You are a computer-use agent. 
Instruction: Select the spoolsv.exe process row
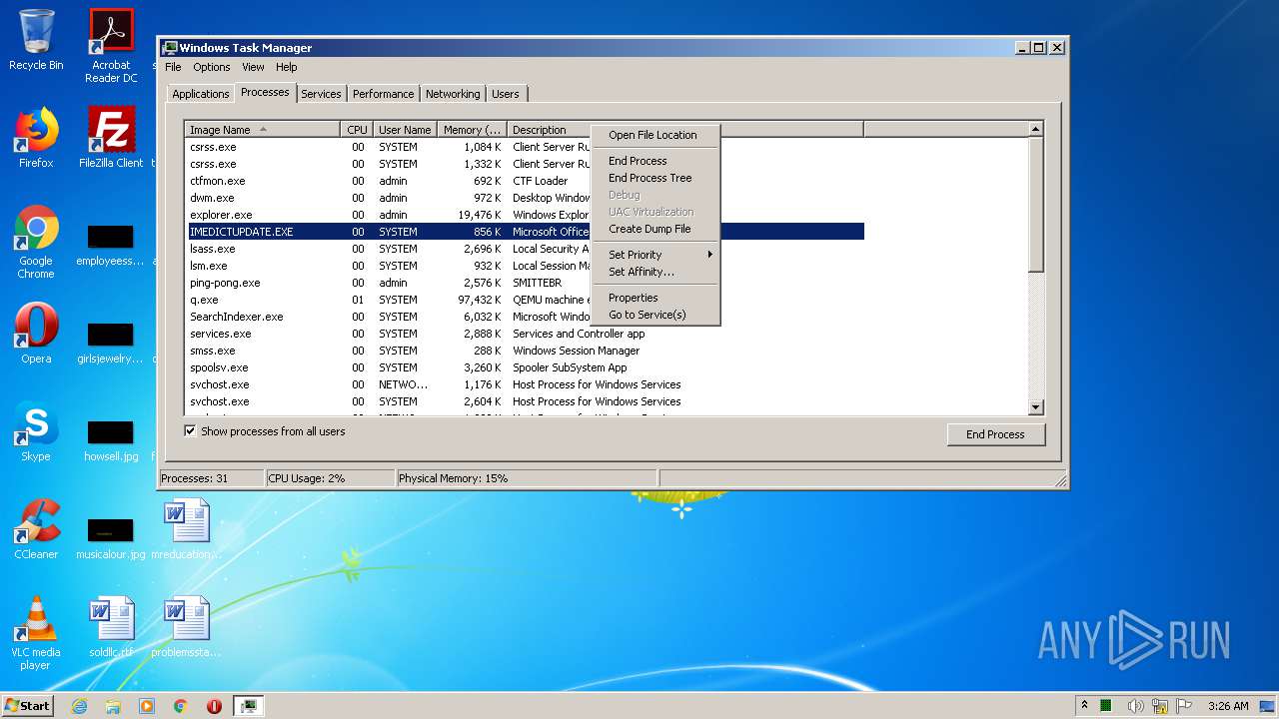click(525, 367)
